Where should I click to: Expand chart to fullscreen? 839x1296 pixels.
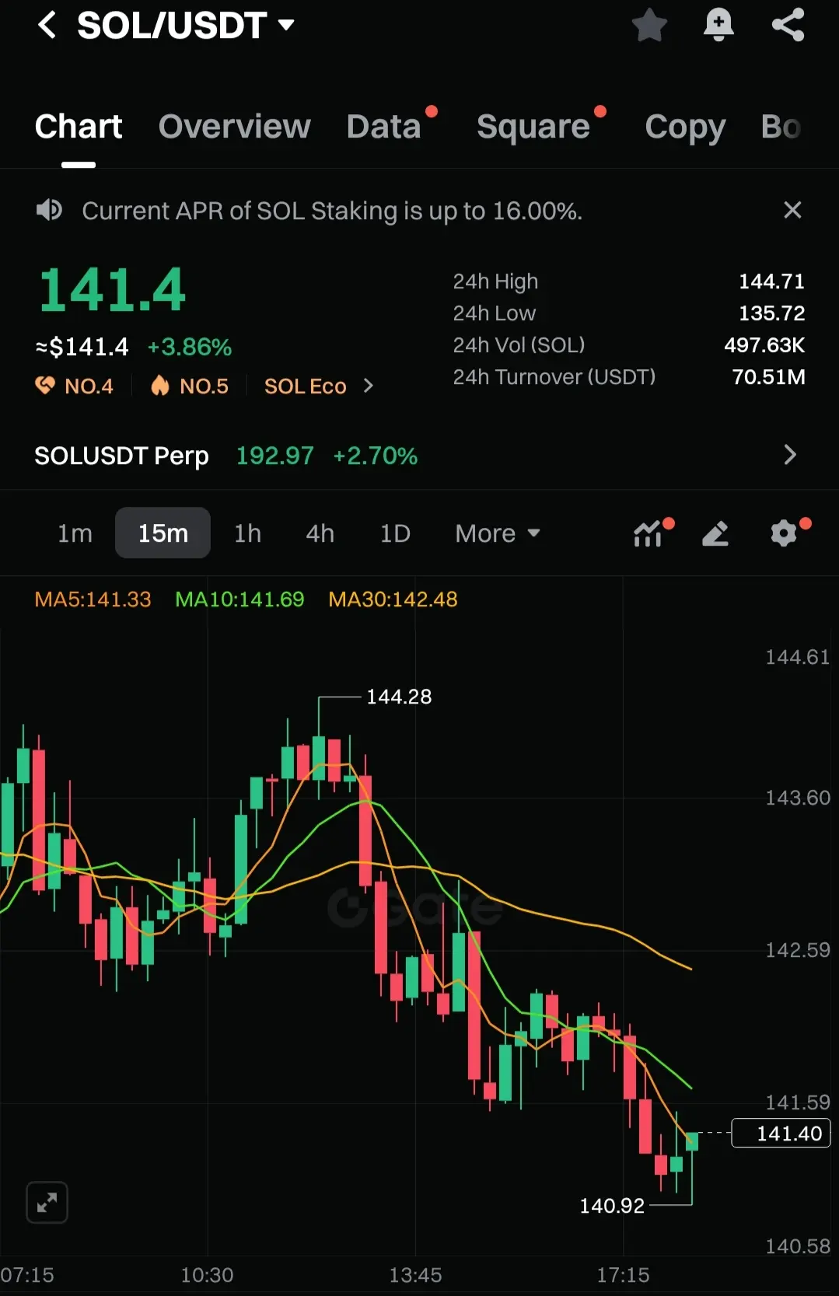47,1203
